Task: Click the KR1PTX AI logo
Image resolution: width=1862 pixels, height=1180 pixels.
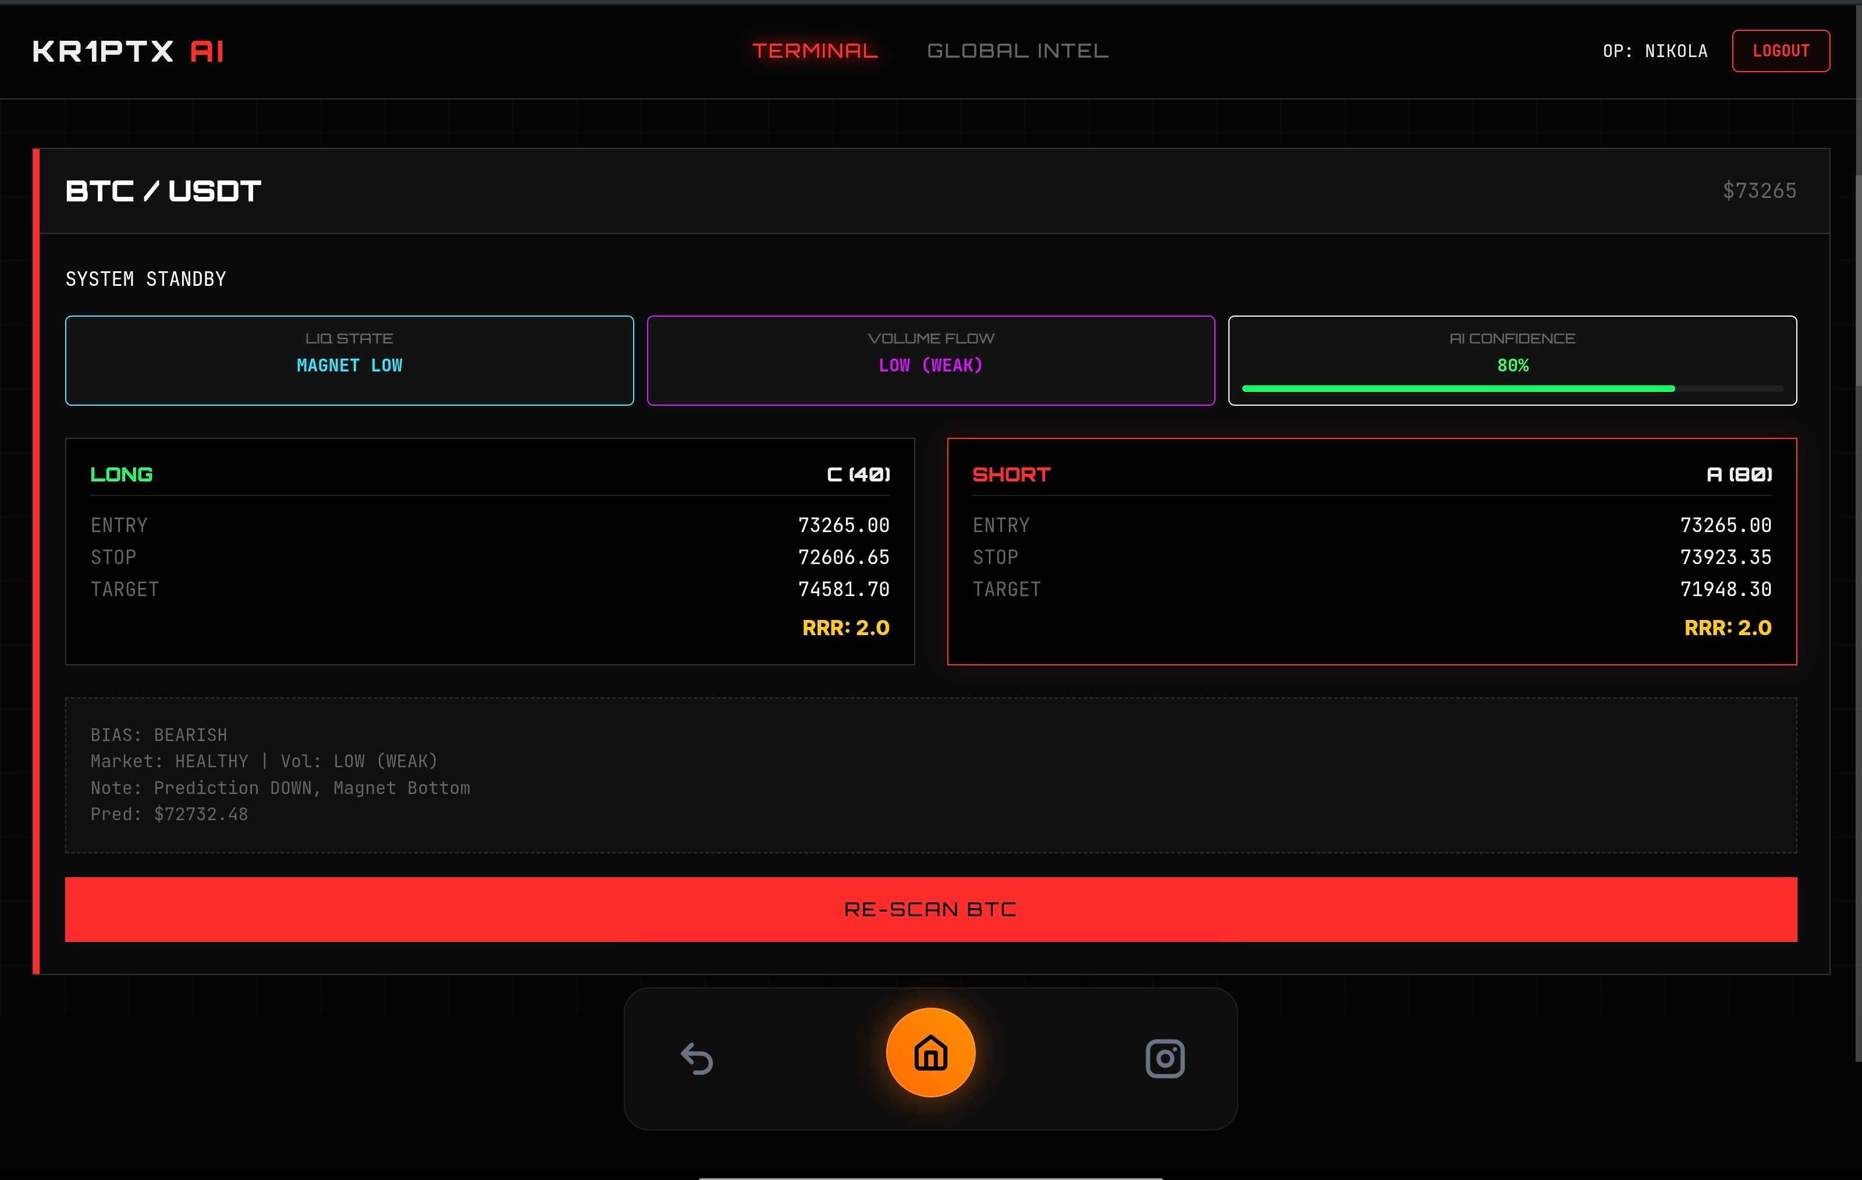Action: [x=129, y=51]
